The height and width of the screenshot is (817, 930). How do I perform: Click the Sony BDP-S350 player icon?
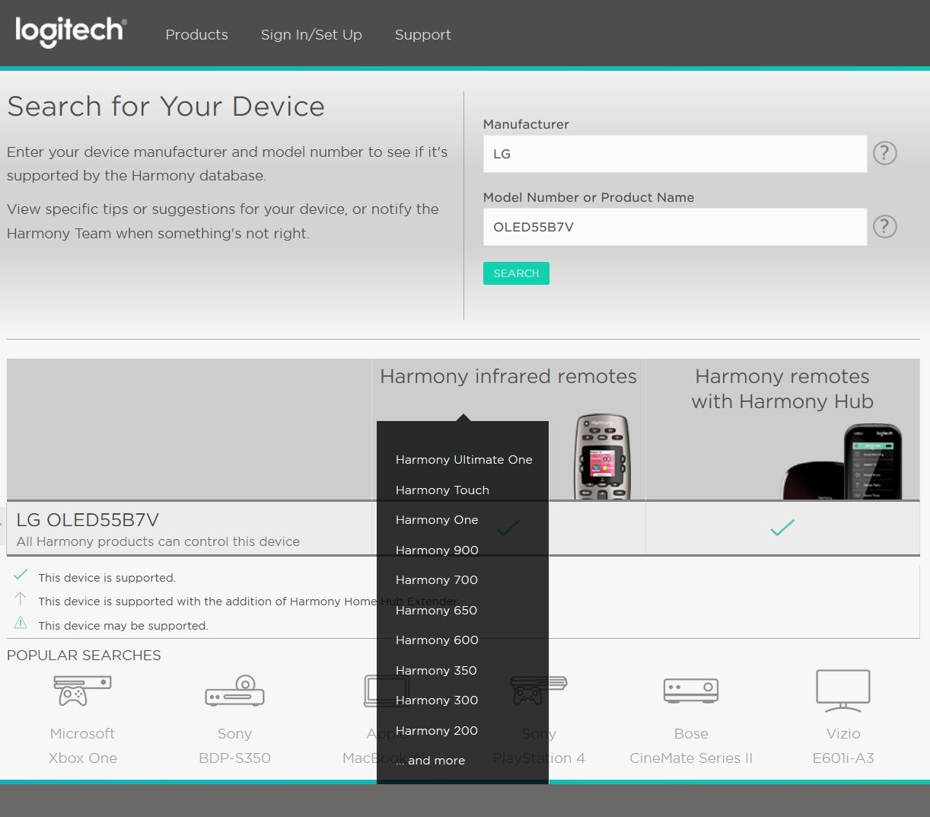click(x=234, y=691)
